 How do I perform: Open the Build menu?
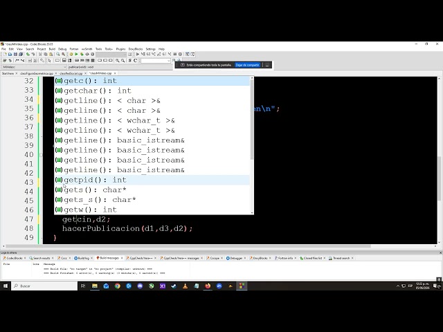[52, 49]
